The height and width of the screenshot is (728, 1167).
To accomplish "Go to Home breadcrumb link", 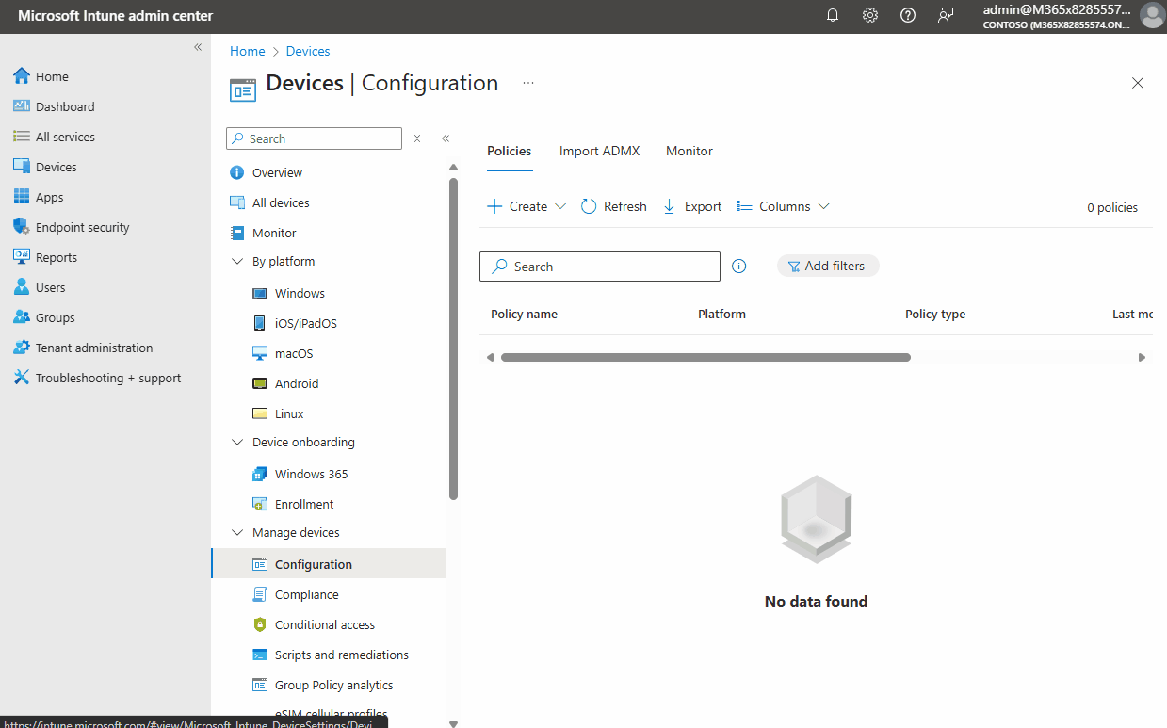I will 248,51.
